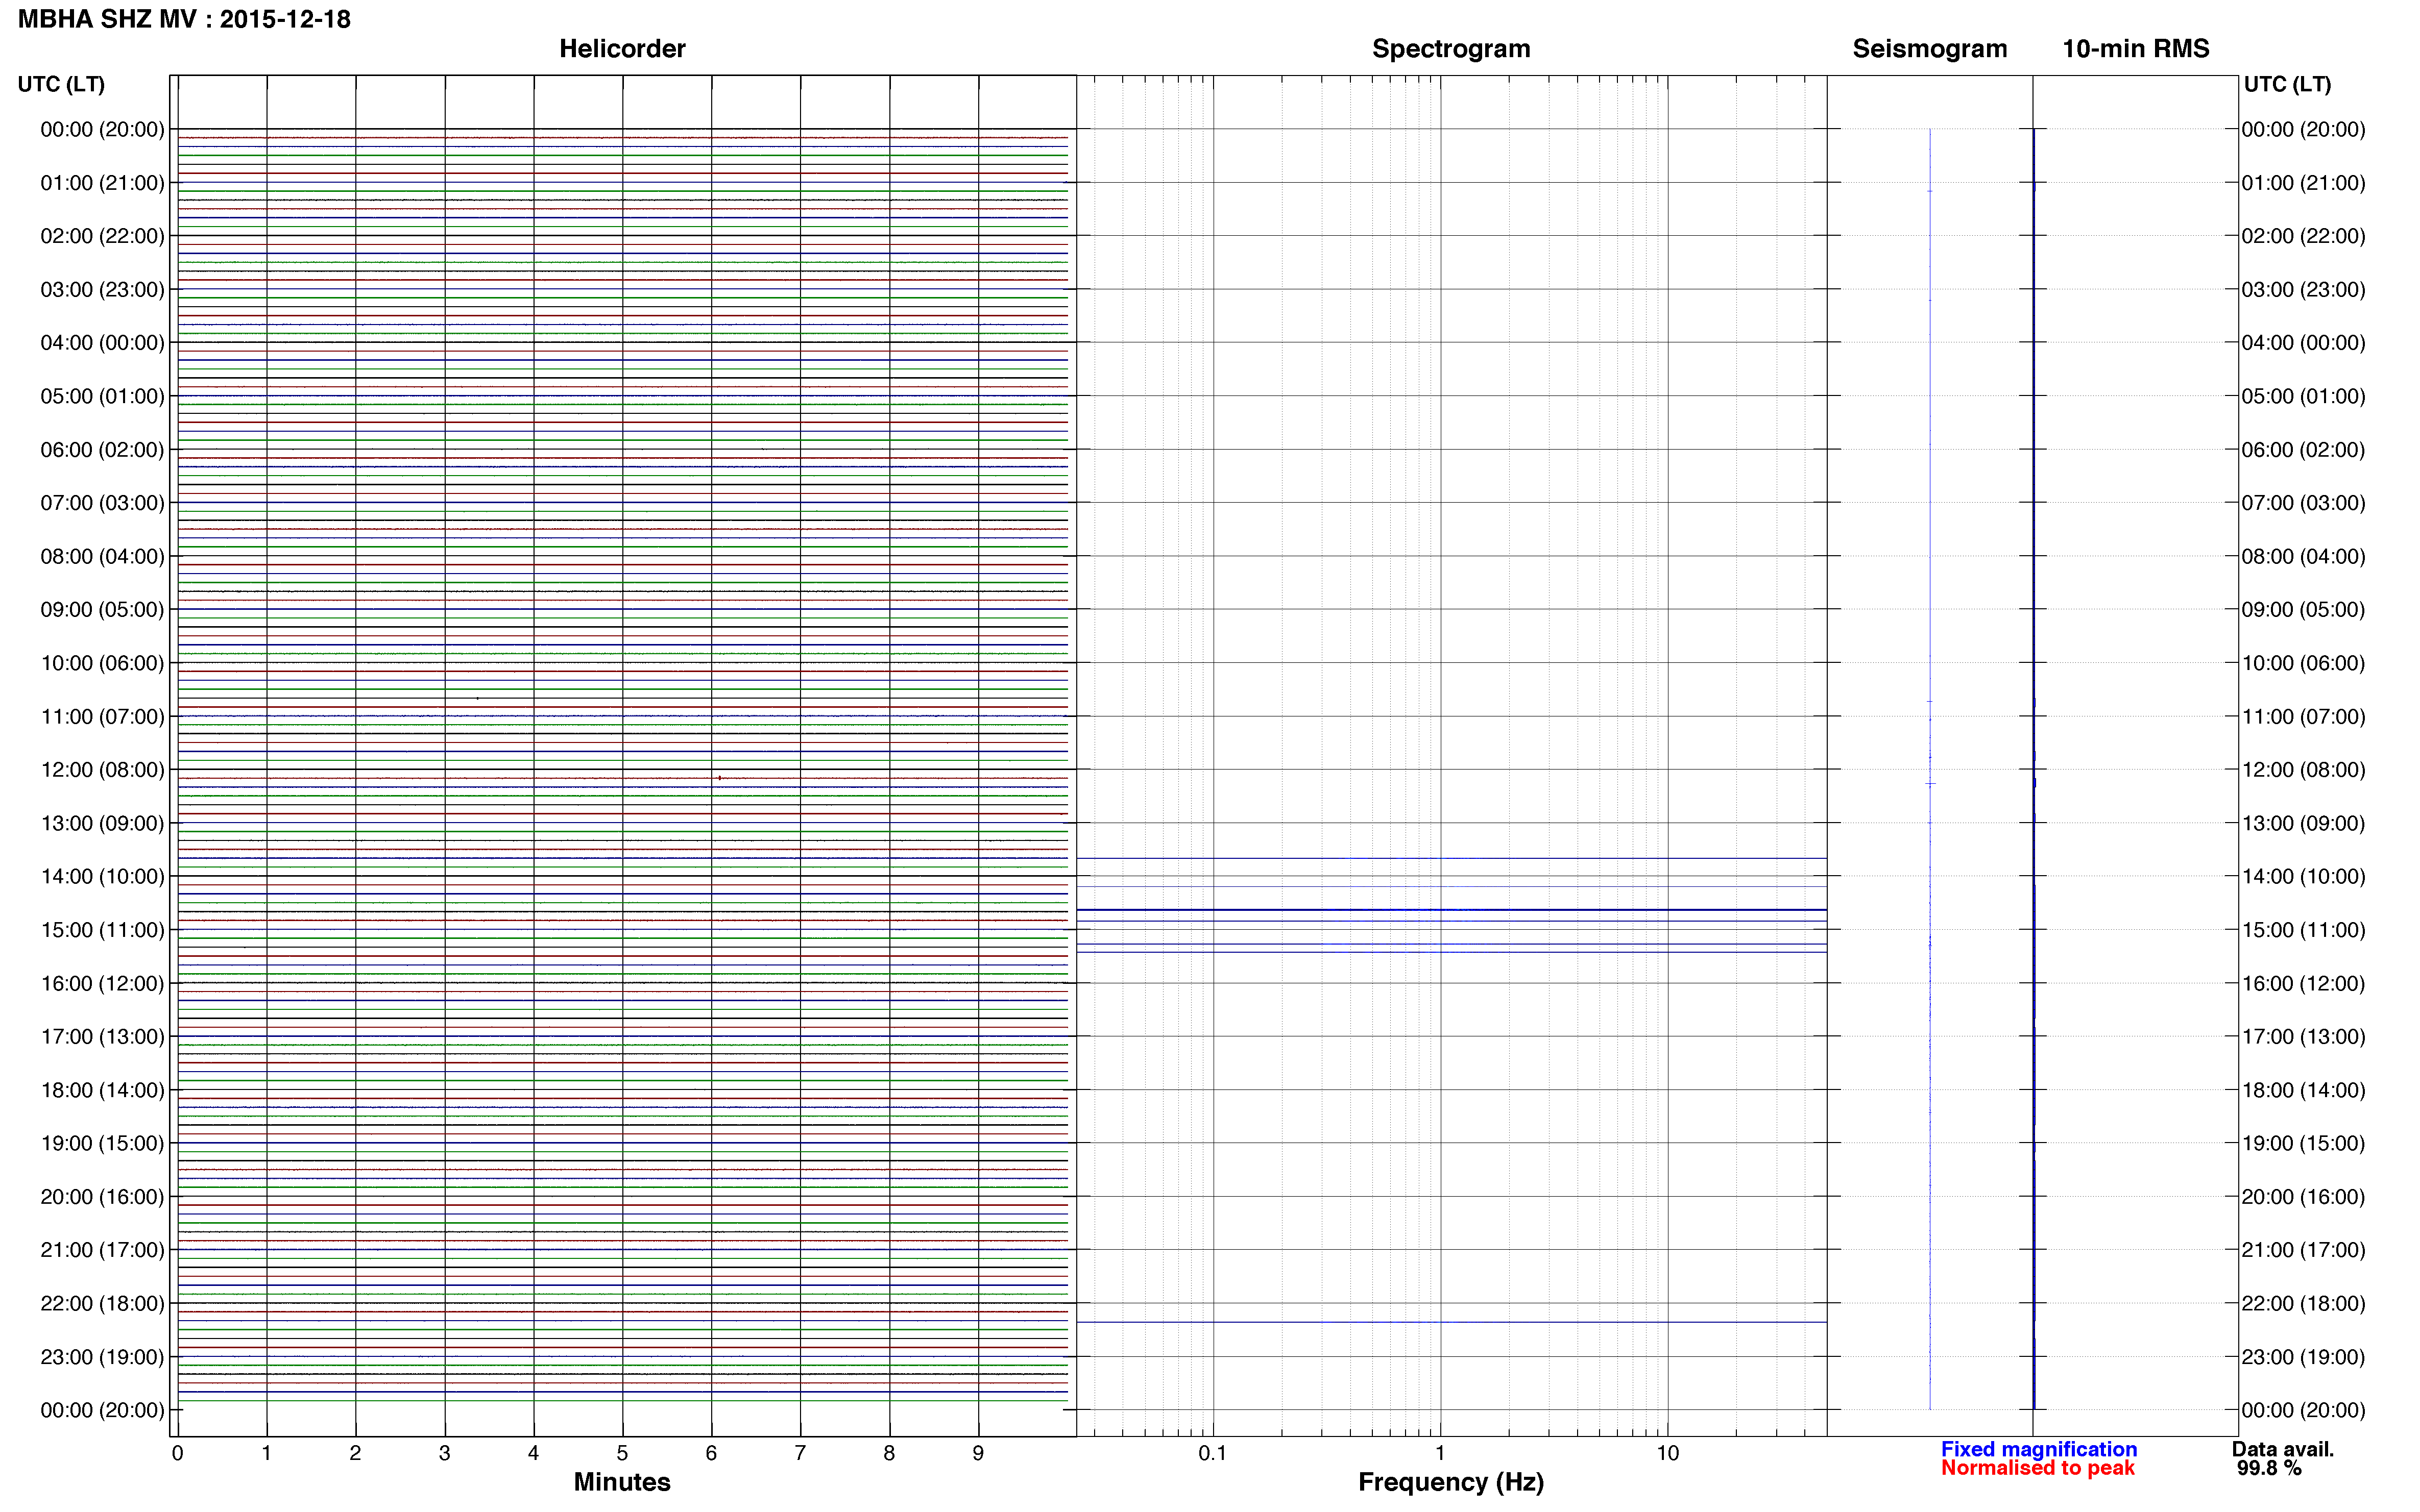Click right time label 01:00 (21:00)

2303,183
